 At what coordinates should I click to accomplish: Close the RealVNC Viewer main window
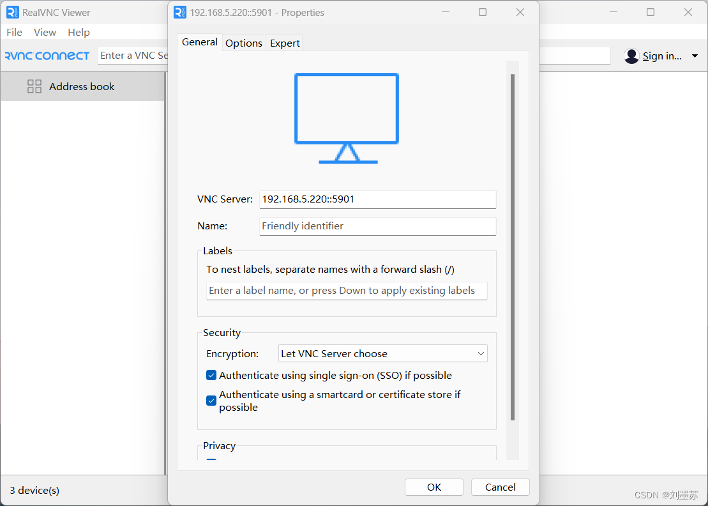tap(688, 12)
